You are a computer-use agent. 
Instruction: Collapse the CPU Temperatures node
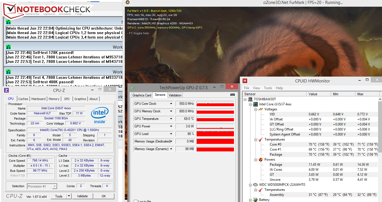pos(256,139)
